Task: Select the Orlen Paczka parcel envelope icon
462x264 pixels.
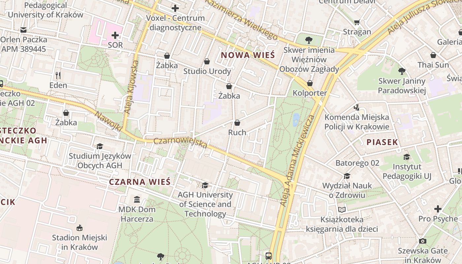Action: coord(23,30)
